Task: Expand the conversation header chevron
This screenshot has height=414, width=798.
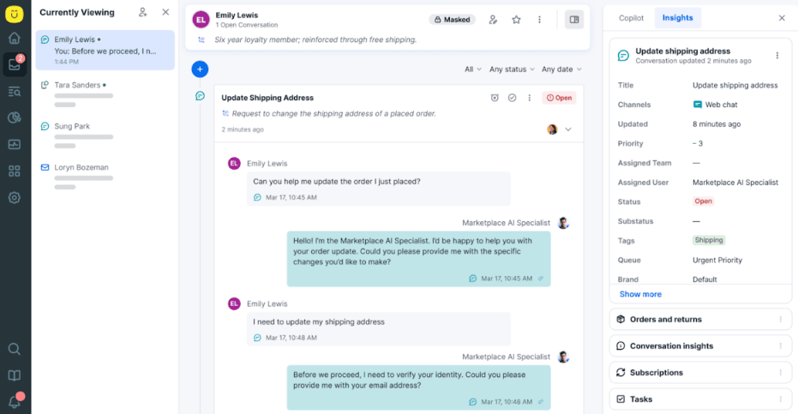Action: tap(568, 129)
